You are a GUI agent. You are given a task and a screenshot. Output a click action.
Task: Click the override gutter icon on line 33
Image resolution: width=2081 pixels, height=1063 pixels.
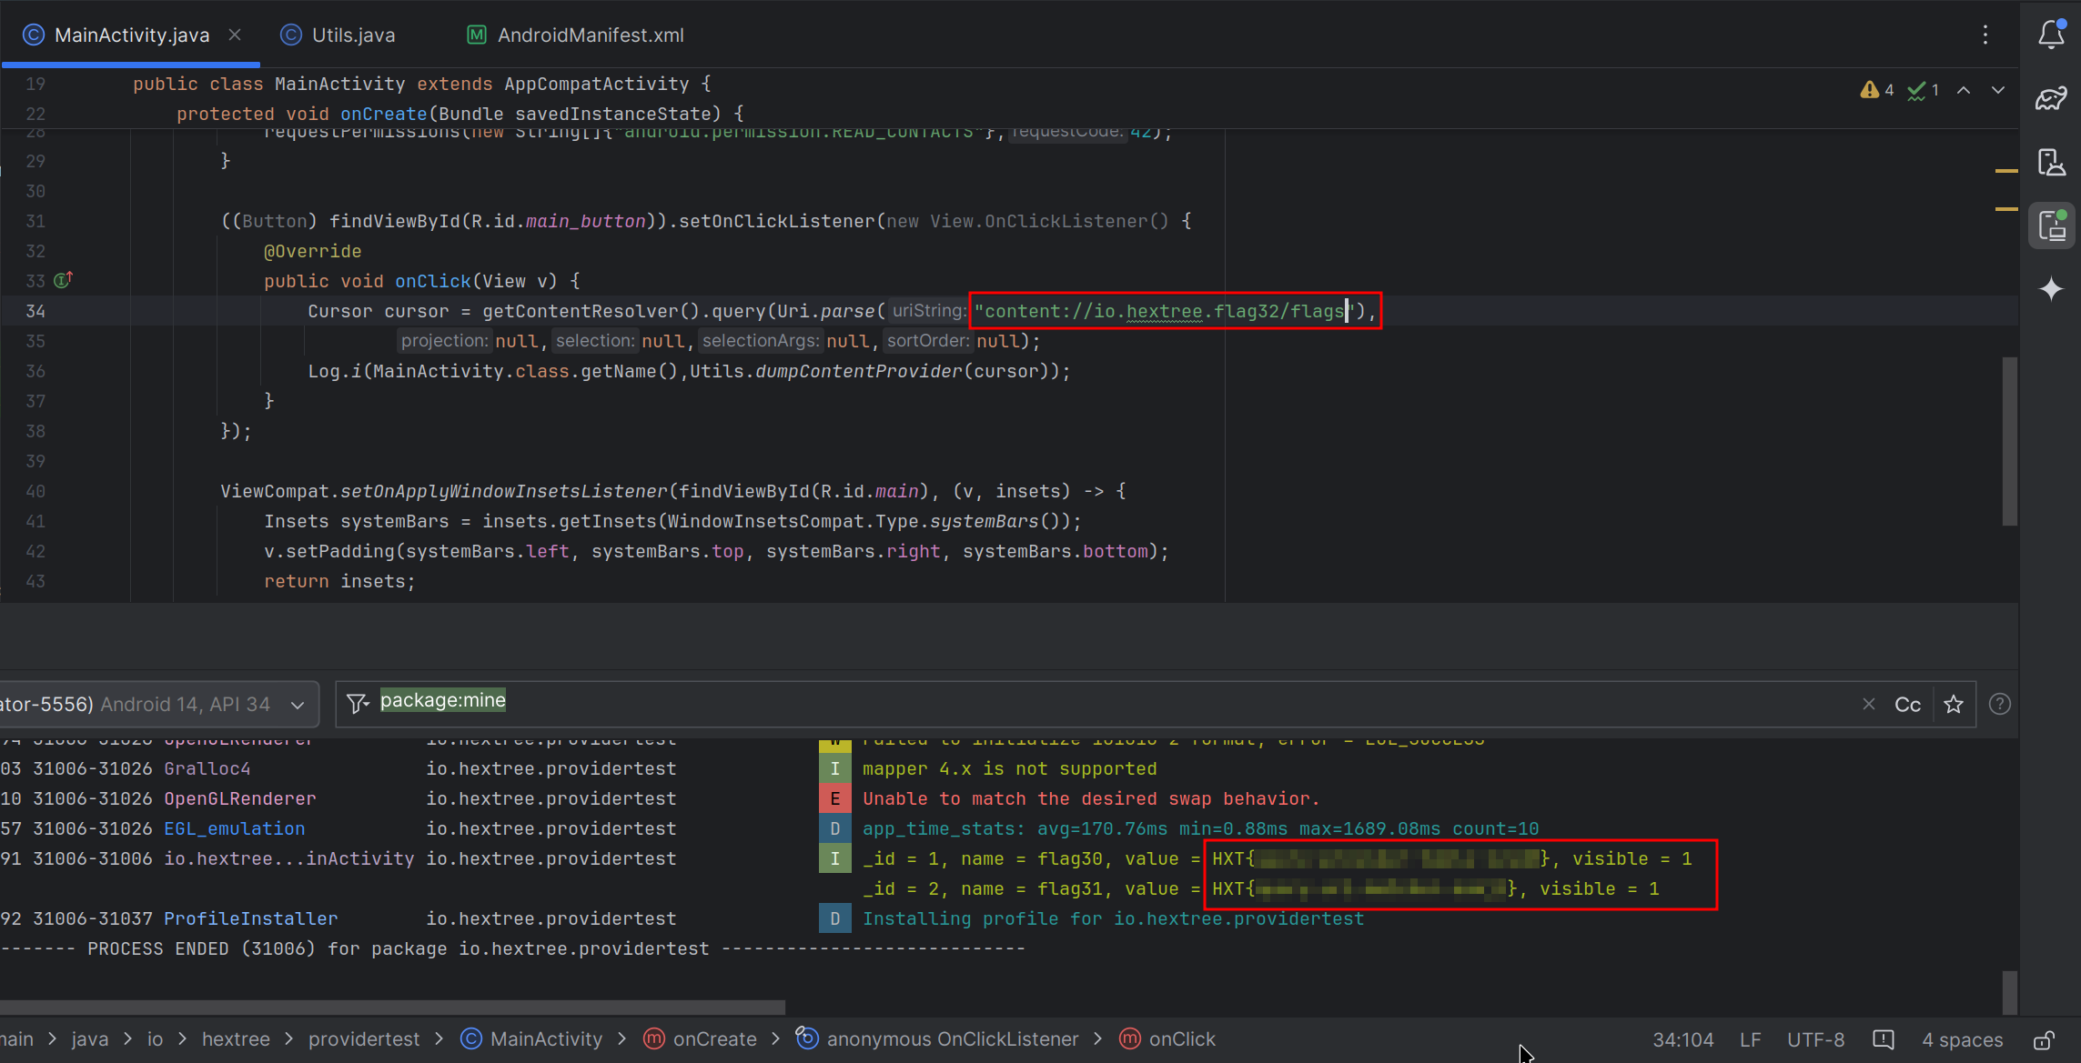point(63,280)
